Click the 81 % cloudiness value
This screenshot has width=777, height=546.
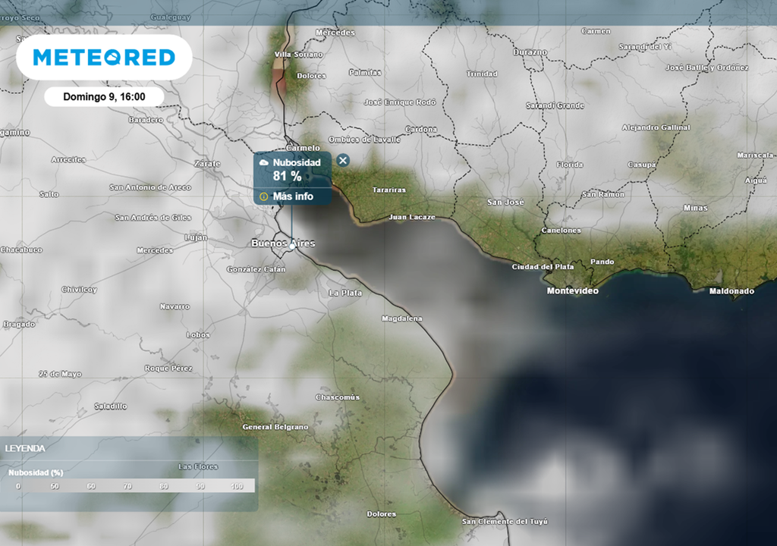287,177
